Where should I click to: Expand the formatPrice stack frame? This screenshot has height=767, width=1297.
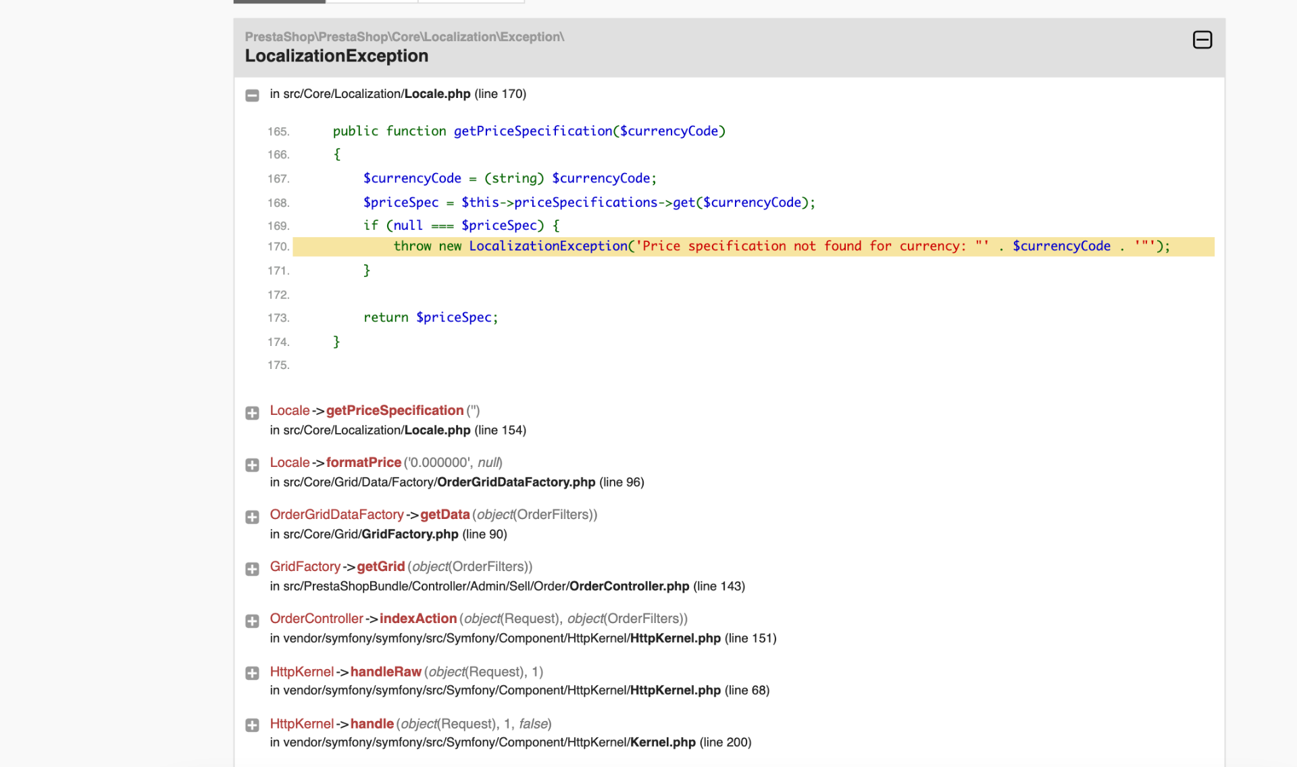(x=252, y=465)
